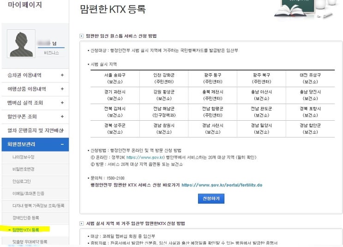Image resolution: width=343 pixels, height=247 pixels.
Task: Click the 문의처 1588-2188 phone number
Action: (115, 178)
